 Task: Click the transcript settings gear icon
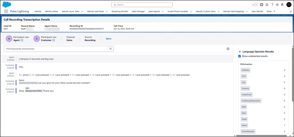point(228,49)
